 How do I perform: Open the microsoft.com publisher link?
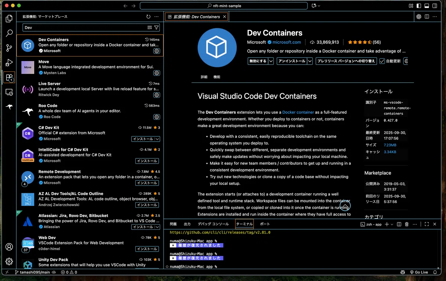tap(287, 42)
